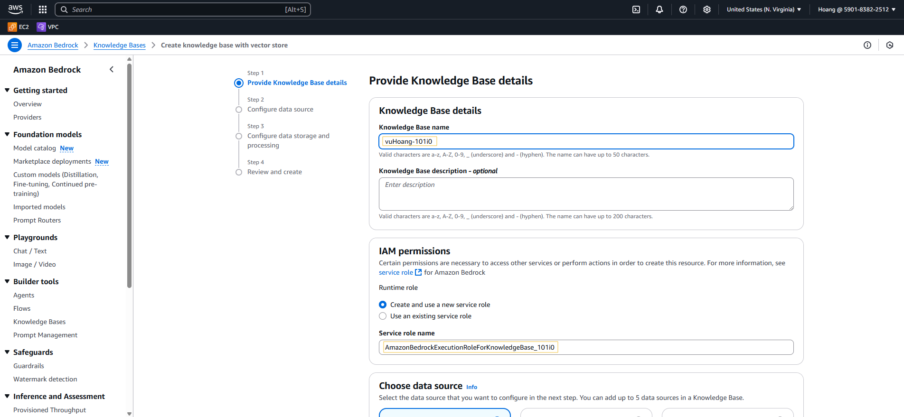904x417 pixels.
Task: Focus the Knowledge Base name field
Action: [x=586, y=141]
